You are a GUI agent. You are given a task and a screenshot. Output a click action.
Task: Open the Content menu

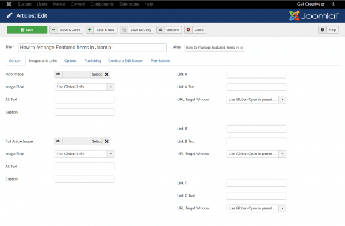coord(78,4)
